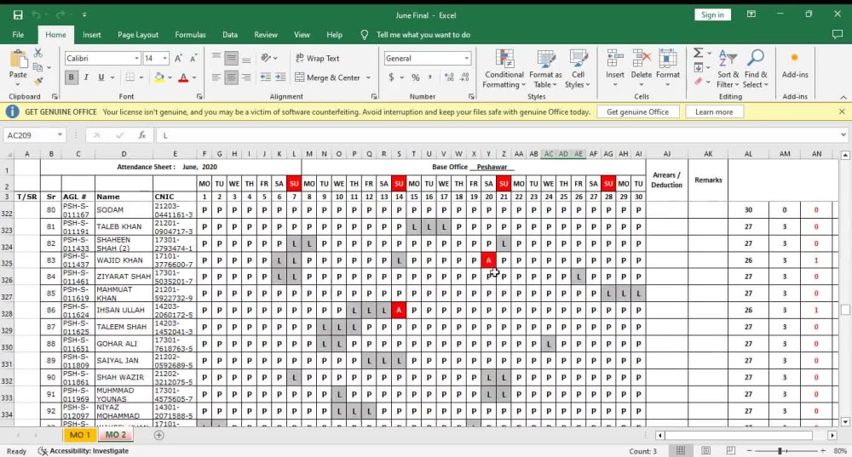Open Format as Table gallery
852x457 pixels.
[545, 69]
